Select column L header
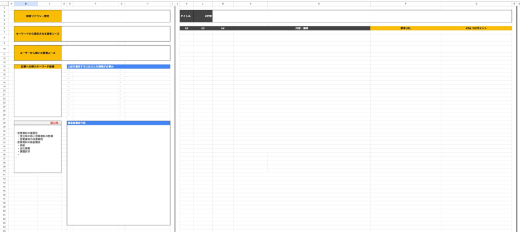This screenshot has width=520, height=232. pos(203,4)
